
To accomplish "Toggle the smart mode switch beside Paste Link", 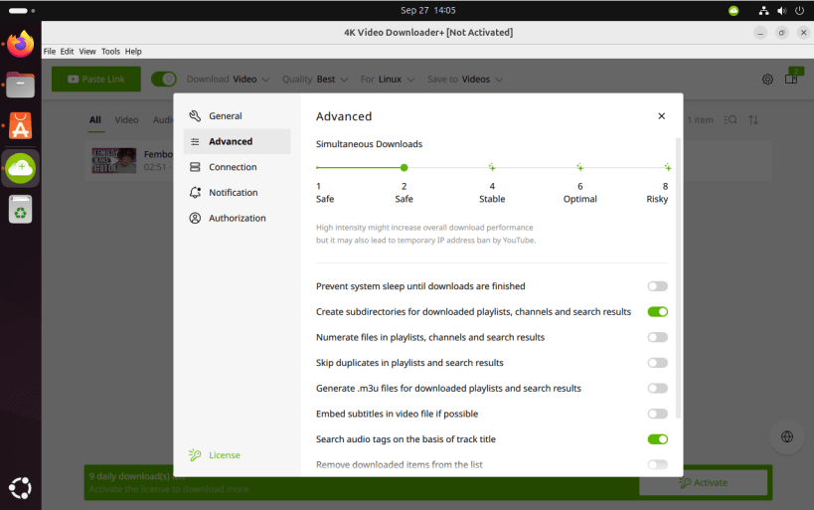I will click(x=164, y=79).
